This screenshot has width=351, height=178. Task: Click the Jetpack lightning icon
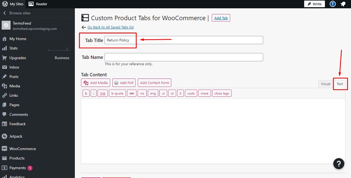pos(5,136)
